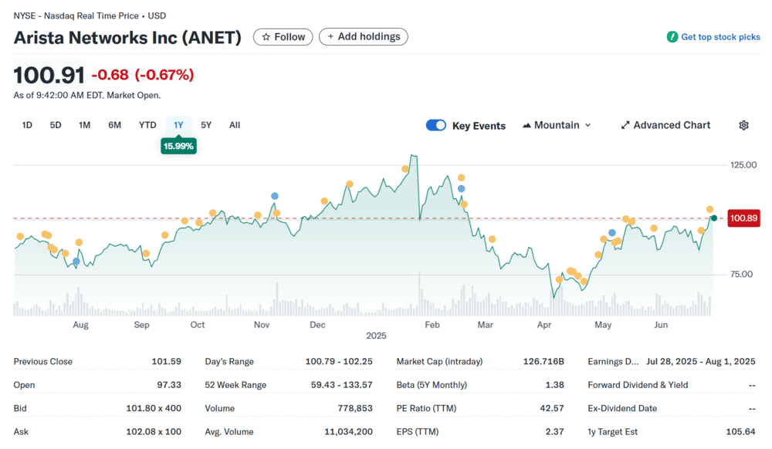Click the Jun label on the time axis

pyautogui.click(x=661, y=325)
